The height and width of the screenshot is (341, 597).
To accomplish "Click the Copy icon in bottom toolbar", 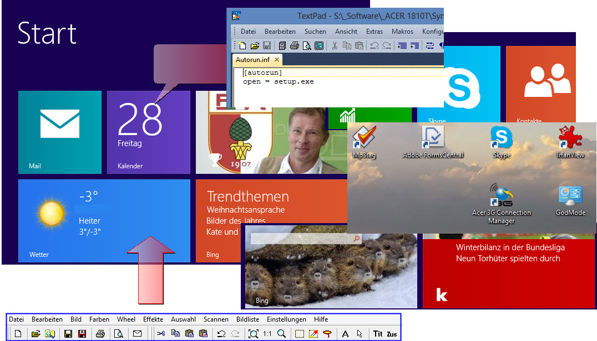I will click(175, 334).
